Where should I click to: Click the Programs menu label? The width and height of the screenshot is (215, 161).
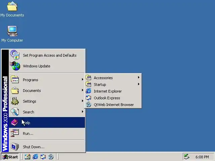31,80
